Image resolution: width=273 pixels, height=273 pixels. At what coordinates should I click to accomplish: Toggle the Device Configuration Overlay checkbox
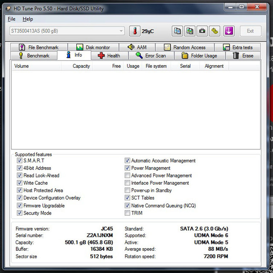click(20, 197)
